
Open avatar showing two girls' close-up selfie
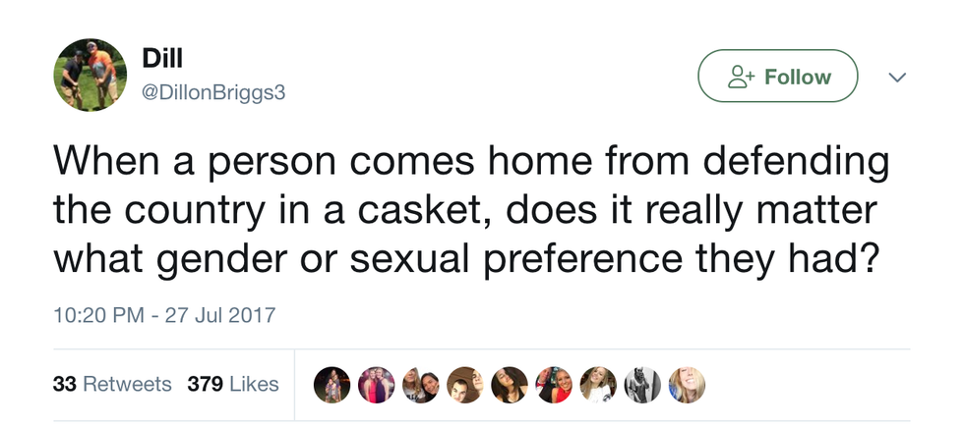420,385
